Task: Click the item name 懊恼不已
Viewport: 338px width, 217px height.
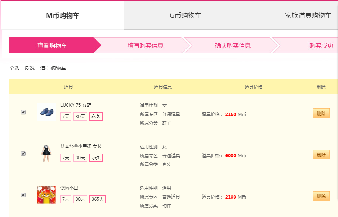Action: click(69, 187)
